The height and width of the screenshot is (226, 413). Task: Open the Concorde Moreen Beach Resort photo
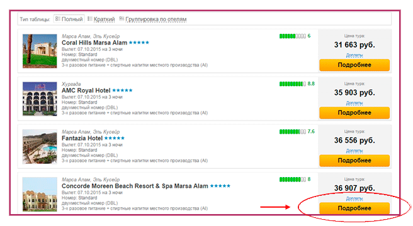[x=40, y=194]
